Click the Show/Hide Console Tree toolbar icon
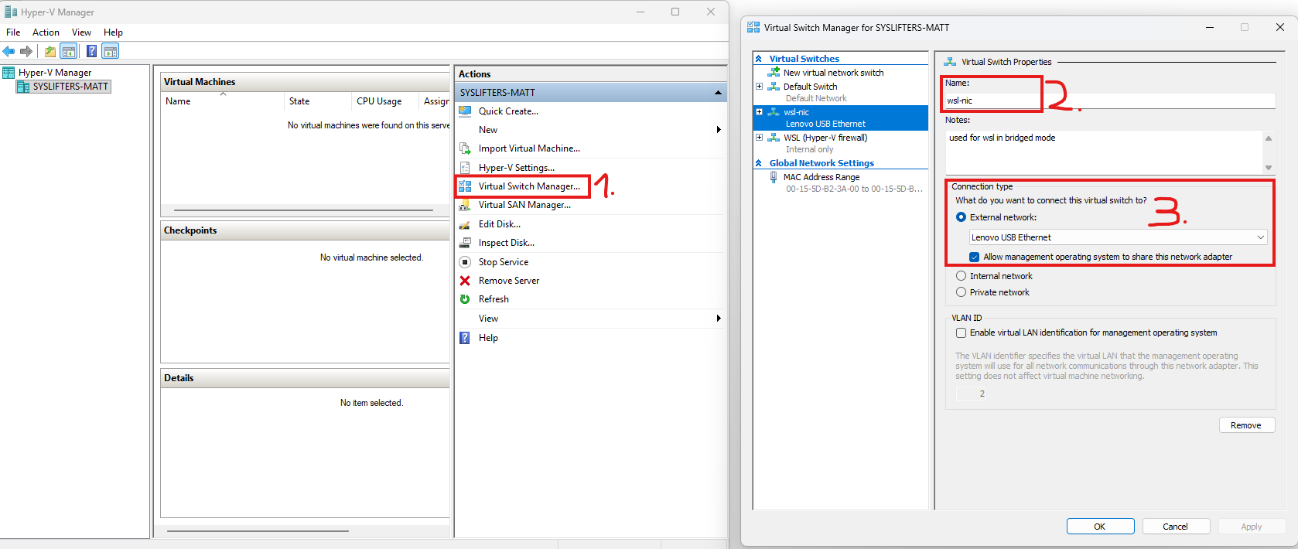The height and width of the screenshot is (549, 1298). point(69,51)
